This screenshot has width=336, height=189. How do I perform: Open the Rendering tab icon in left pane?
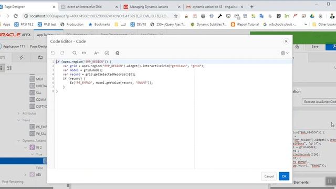coord(3,57)
